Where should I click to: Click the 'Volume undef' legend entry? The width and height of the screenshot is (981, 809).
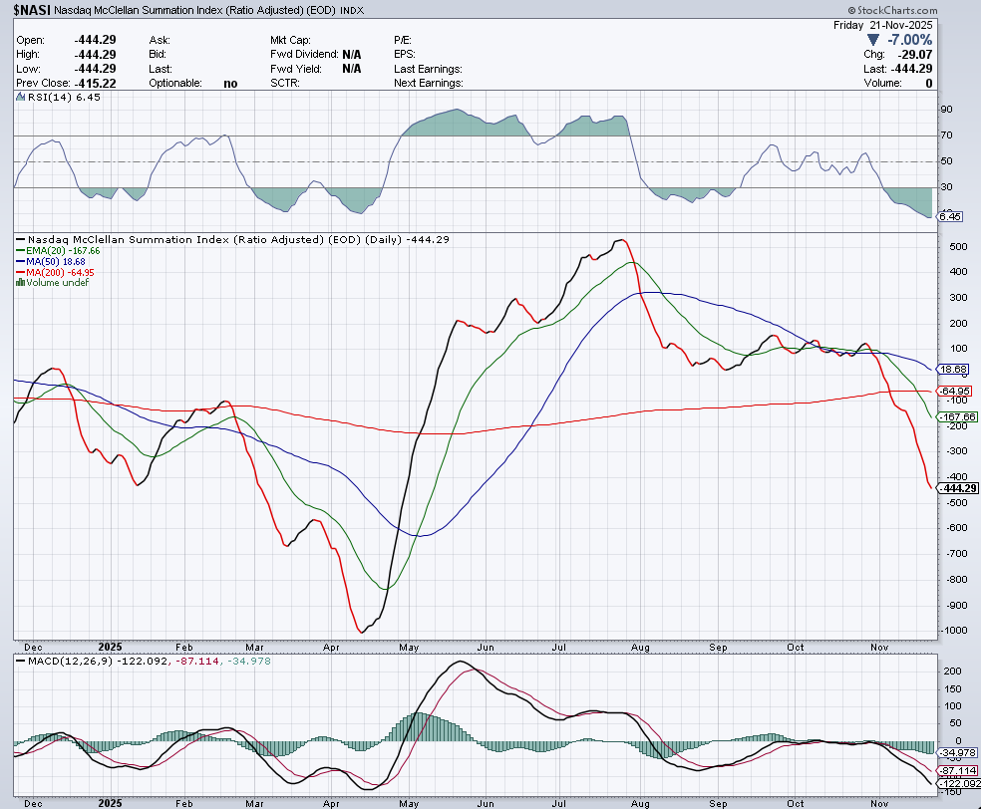58,283
